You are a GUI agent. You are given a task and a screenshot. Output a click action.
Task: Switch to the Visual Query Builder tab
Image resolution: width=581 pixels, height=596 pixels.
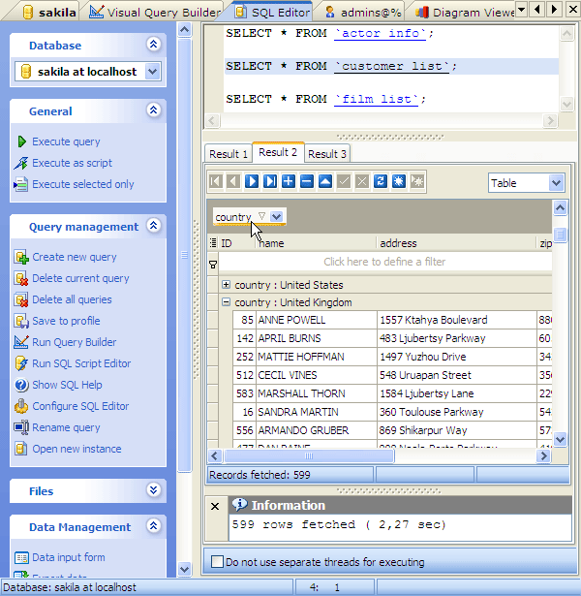coord(155,13)
